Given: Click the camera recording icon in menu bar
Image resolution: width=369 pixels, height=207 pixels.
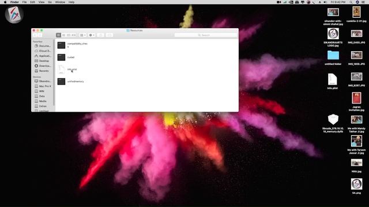Looking at the screenshot, I should 279,2.
